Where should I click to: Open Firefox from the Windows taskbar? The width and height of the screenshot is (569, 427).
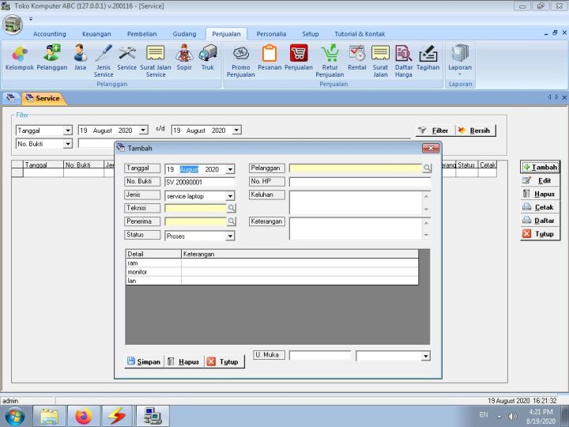coord(84,415)
